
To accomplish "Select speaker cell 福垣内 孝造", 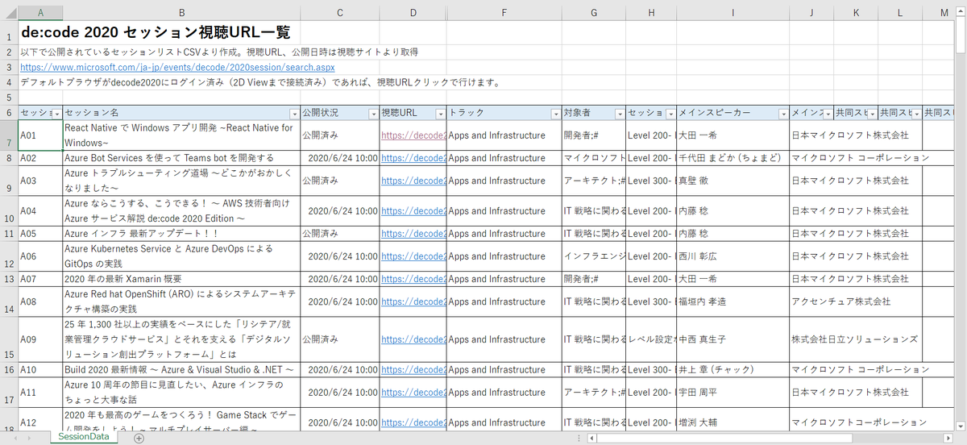I will point(733,302).
